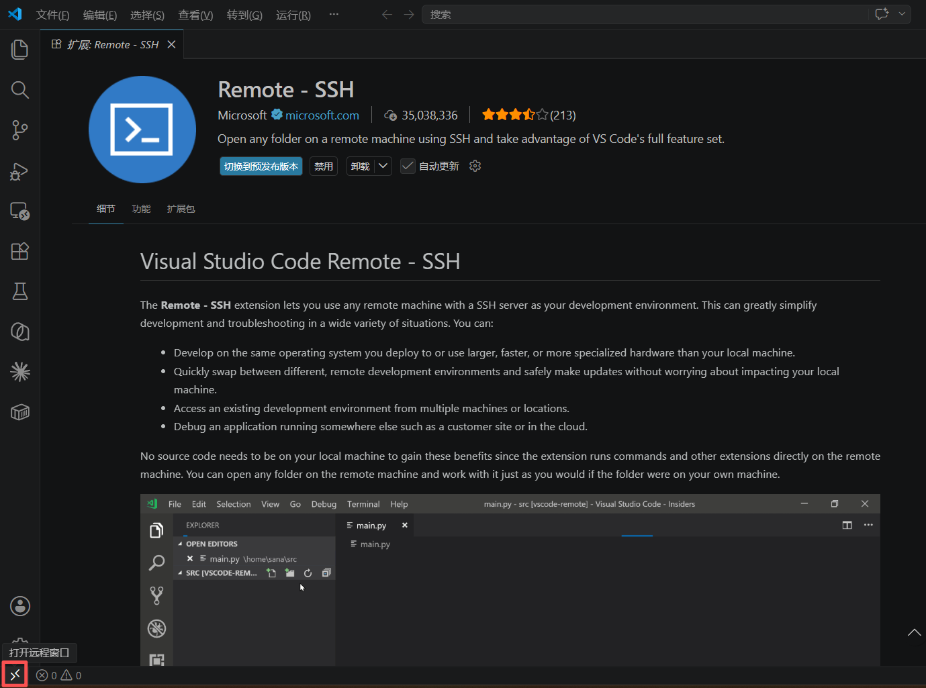This screenshot has height=688, width=926.
Task: Open Remote Explorer view icon
Action: [x=20, y=211]
